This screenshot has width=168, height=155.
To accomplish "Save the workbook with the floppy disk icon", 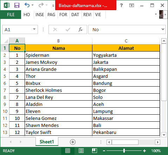I will [x=17, y=5].
